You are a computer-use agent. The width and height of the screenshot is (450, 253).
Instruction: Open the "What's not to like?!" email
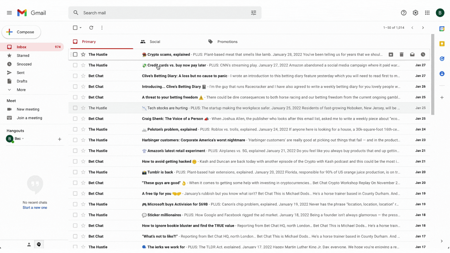click(249, 236)
